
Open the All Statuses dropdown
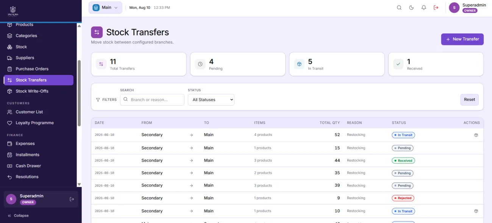[x=211, y=100]
